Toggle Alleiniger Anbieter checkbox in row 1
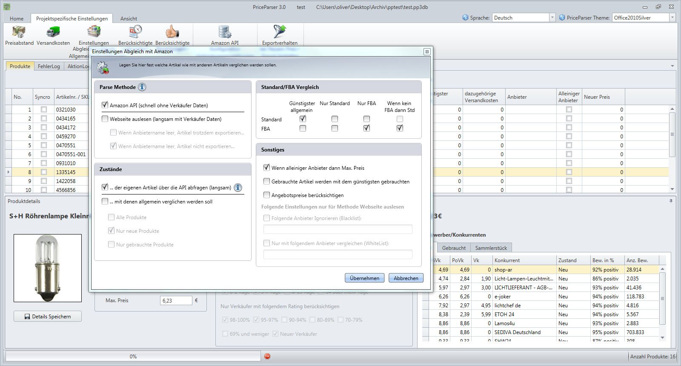This screenshot has height=366, width=681. (569, 109)
